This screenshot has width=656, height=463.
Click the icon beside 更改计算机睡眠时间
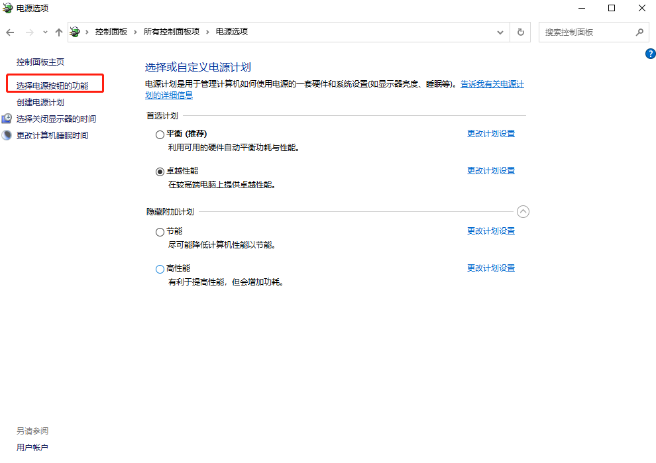7,135
